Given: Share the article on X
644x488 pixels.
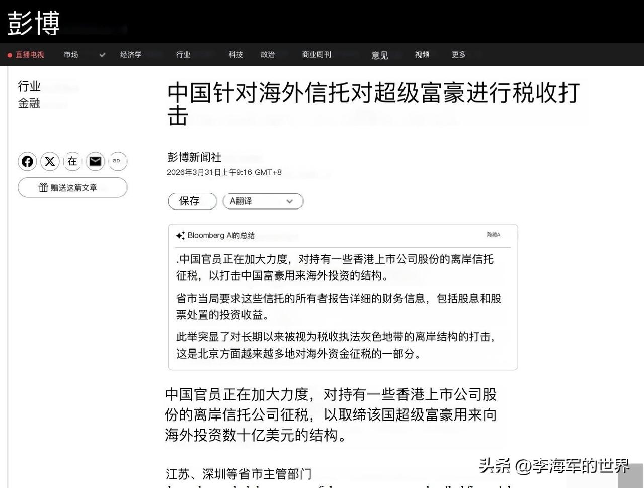Looking at the screenshot, I should [50, 161].
